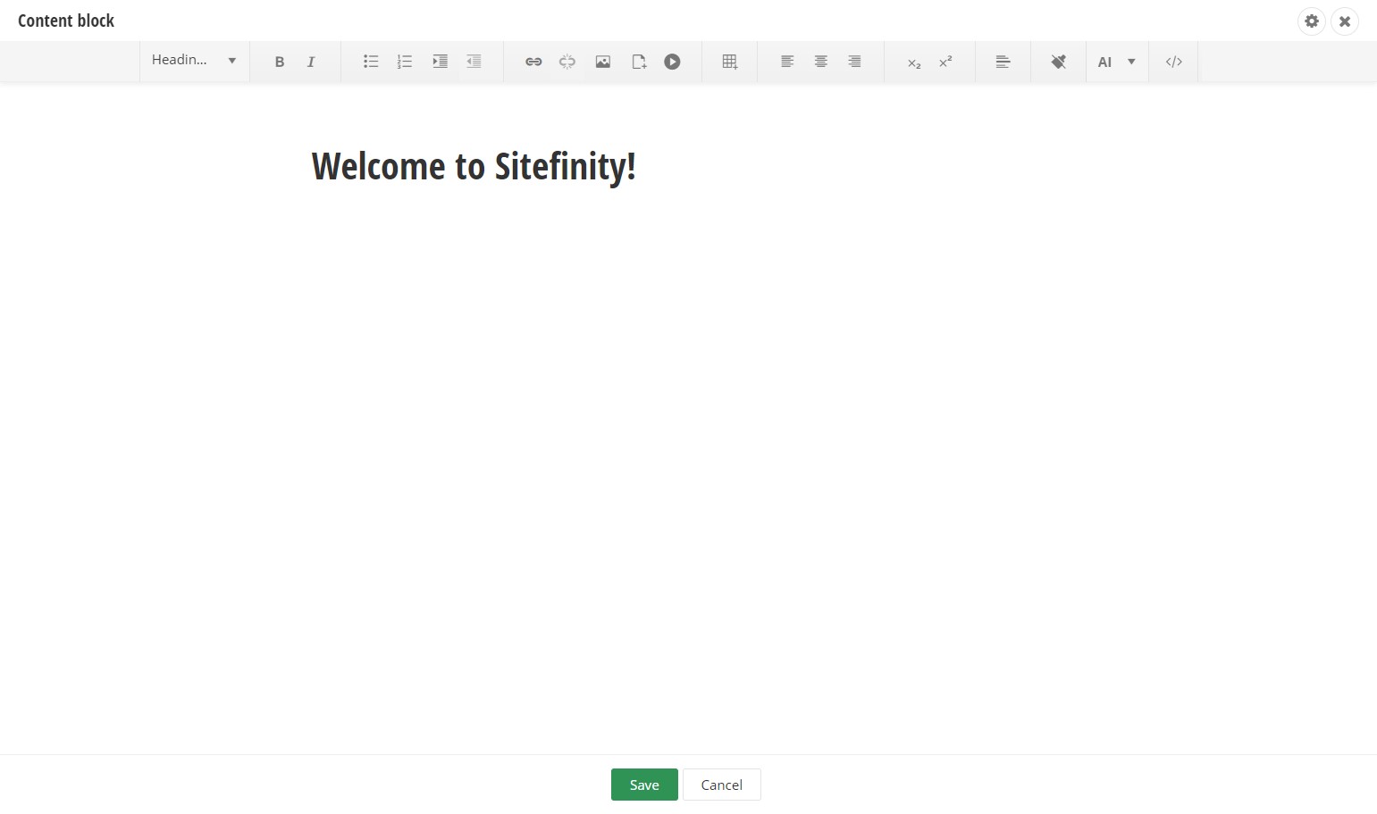The height and width of the screenshot is (814, 1377).
Task: Outdent the selected text
Action: (474, 62)
